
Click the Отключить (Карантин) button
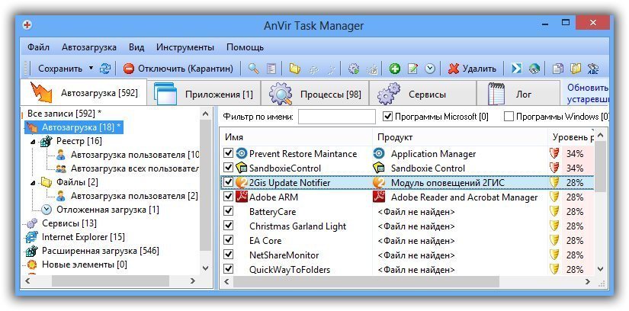[178, 69]
